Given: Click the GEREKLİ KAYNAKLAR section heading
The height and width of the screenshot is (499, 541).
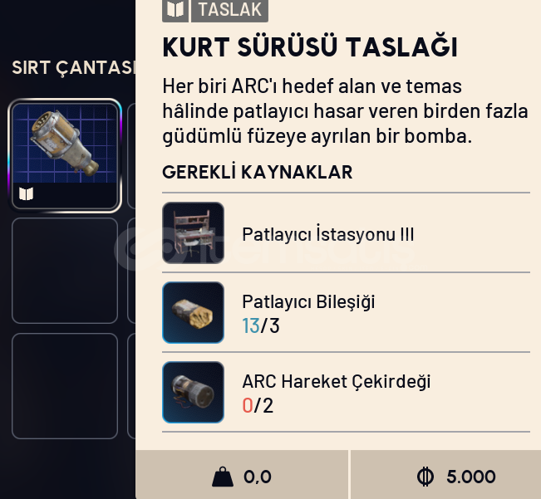Looking at the screenshot, I should pos(258,171).
